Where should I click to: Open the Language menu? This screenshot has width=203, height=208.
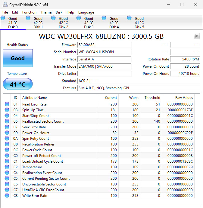pyautogui.click(x=86, y=12)
